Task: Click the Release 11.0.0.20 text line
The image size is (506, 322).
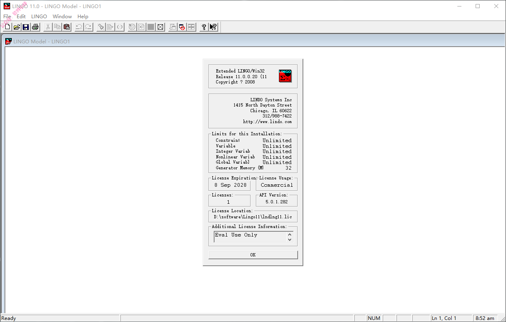Action: [241, 77]
